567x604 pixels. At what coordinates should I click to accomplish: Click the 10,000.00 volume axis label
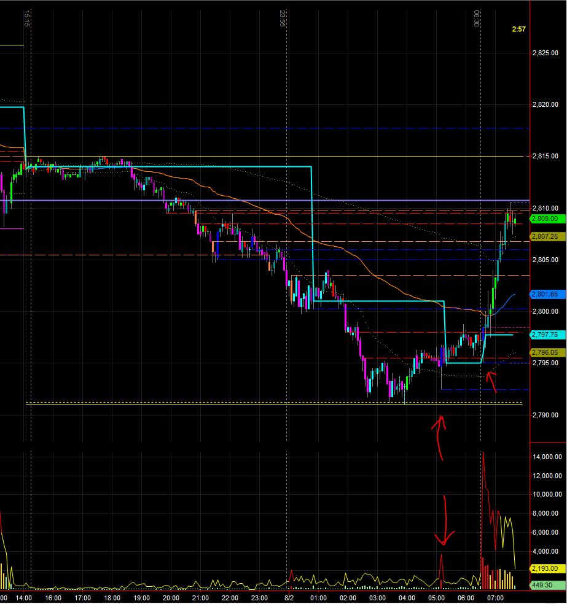[x=547, y=495]
